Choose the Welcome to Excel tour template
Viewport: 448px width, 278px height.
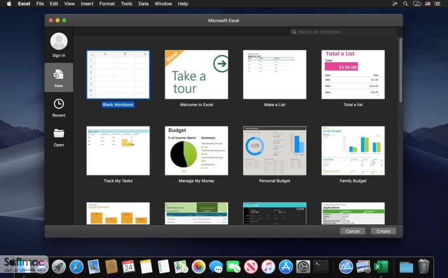point(196,75)
